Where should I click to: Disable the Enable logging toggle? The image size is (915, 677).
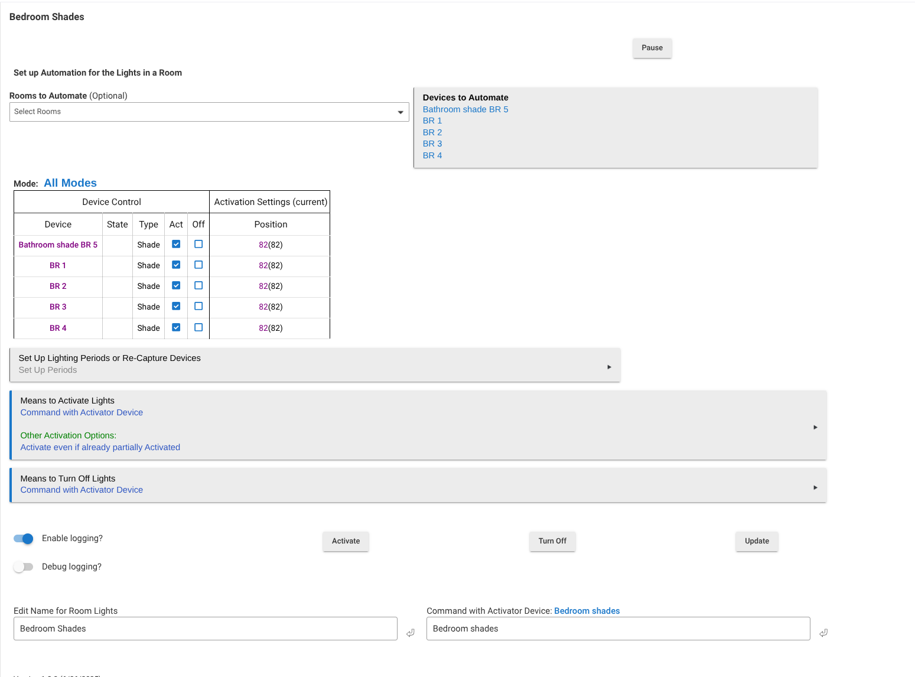24,538
